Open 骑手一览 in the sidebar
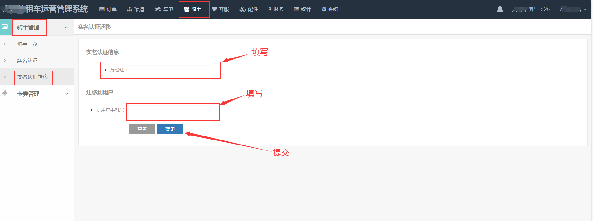Screen dimensions: 593x221 [x=27, y=44]
